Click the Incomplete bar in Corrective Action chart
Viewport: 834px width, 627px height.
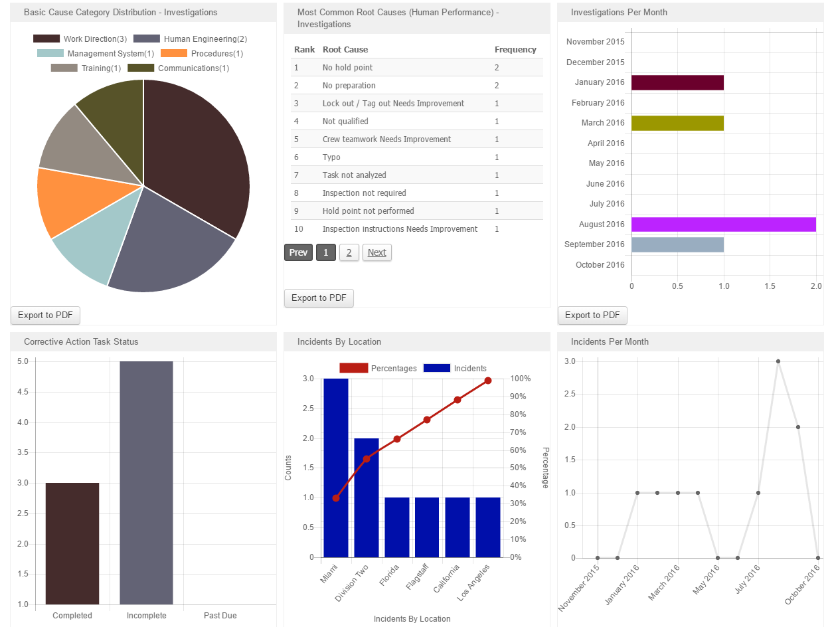(x=146, y=483)
